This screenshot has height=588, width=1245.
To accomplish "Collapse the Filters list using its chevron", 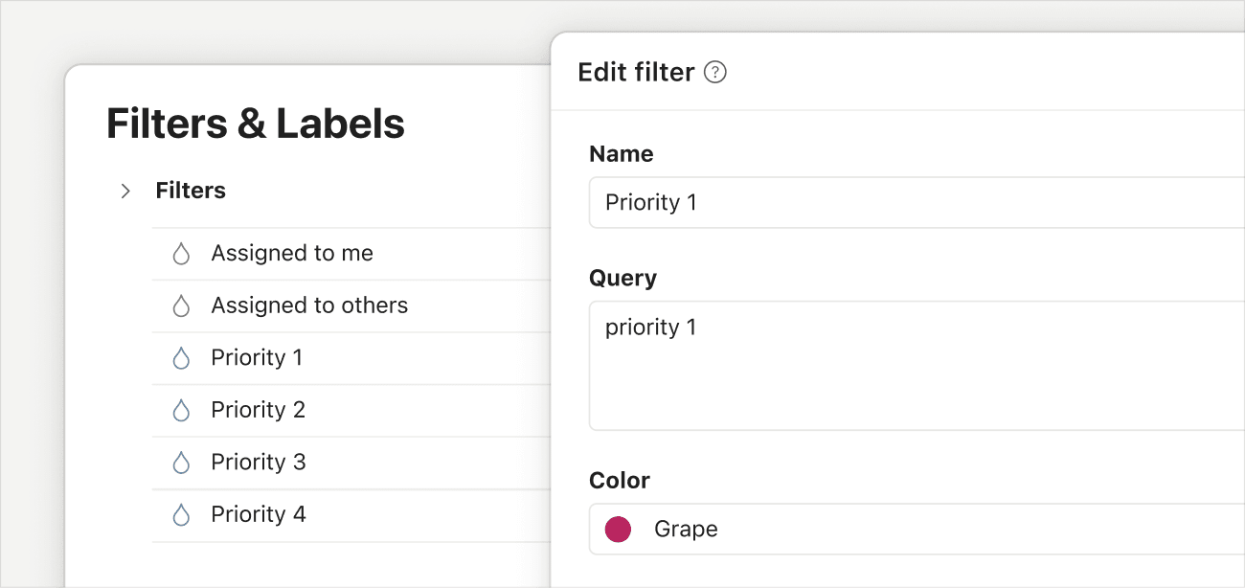I will pyautogui.click(x=124, y=191).
